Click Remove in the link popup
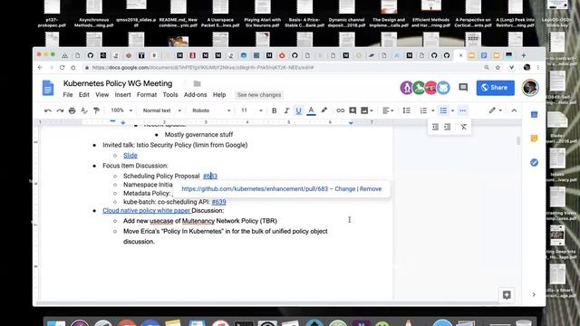The height and width of the screenshot is (326, 580). [371, 189]
